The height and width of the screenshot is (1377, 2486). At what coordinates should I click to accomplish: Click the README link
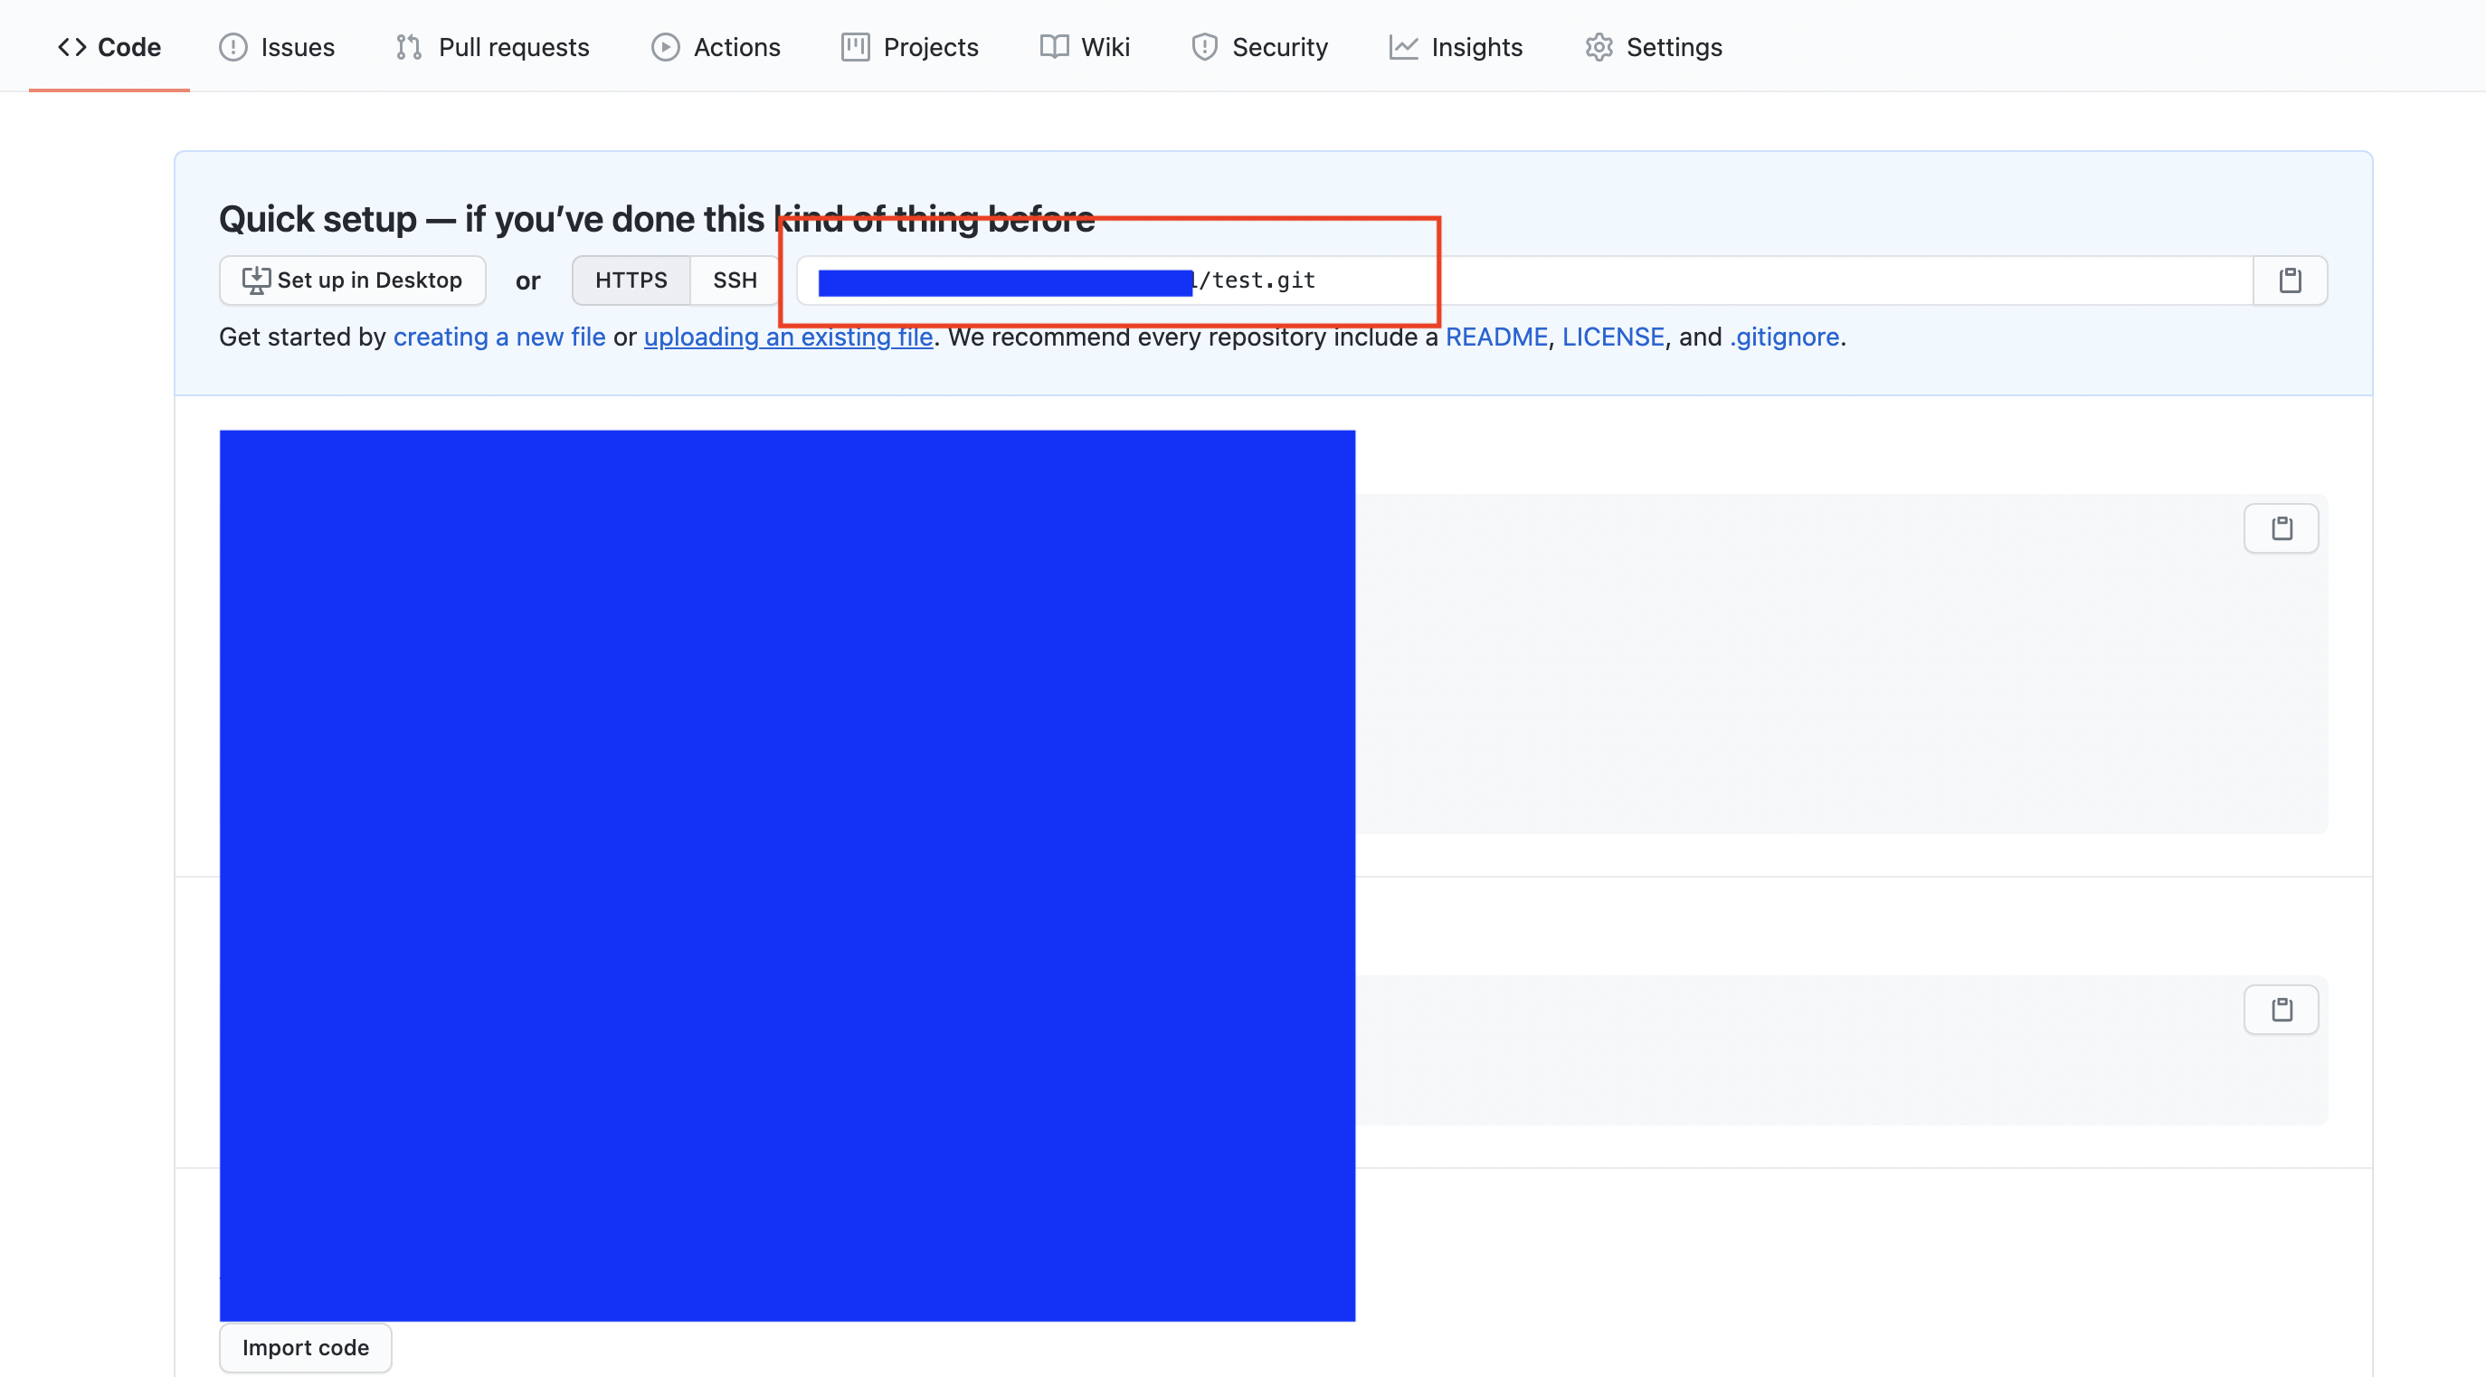pos(1497,337)
